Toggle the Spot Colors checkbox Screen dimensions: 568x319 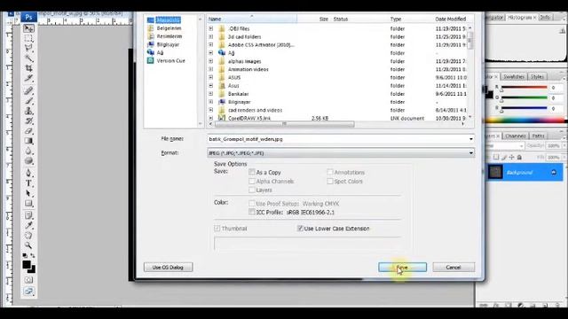point(329,181)
